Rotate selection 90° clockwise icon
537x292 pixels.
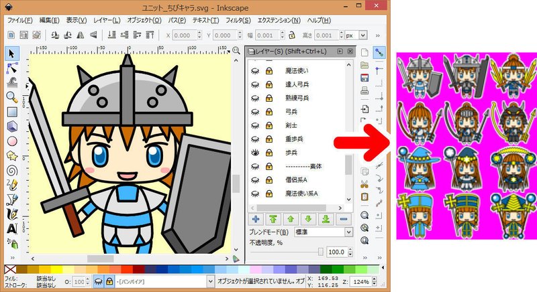click(x=68, y=35)
